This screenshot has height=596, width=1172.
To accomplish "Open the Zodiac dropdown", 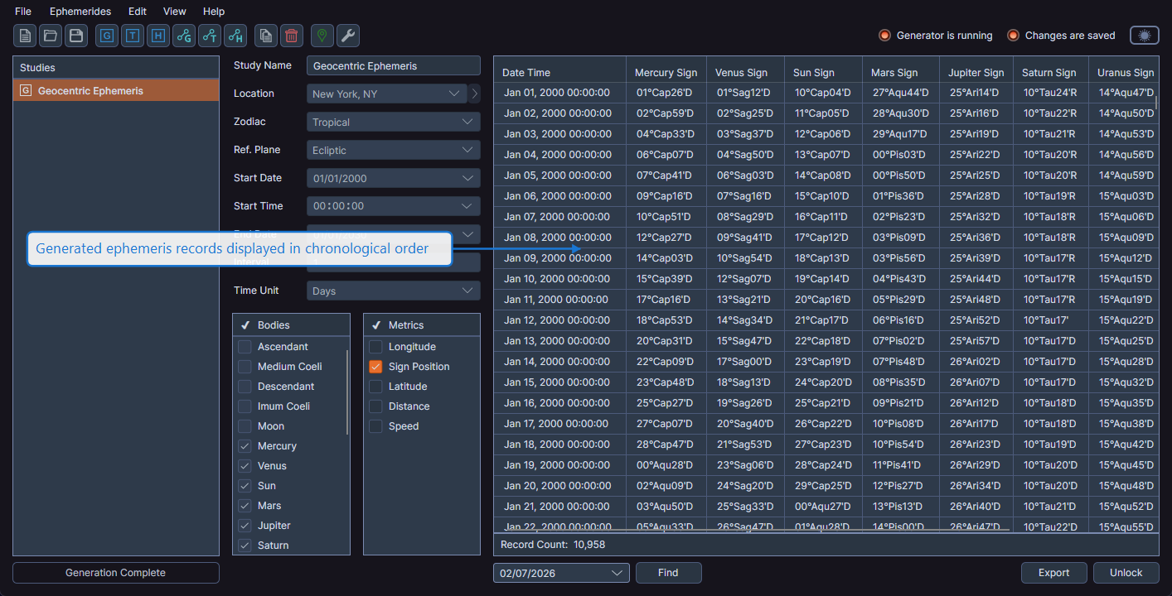I will pos(393,121).
